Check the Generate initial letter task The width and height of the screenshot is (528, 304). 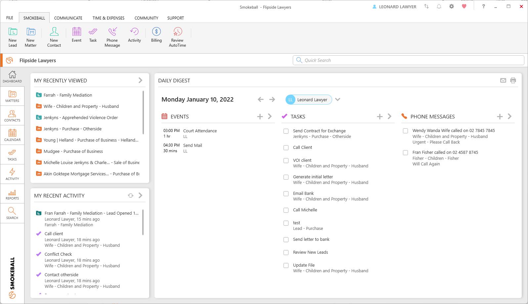click(x=286, y=177)
